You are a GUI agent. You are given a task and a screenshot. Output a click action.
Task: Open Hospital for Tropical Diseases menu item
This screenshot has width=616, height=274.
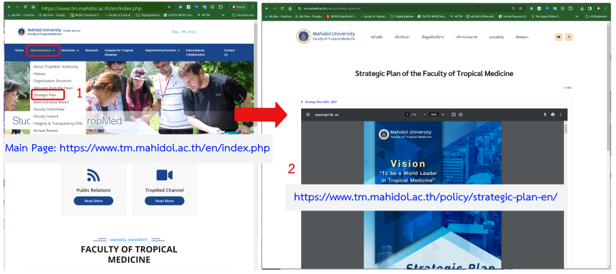[118, 52]
